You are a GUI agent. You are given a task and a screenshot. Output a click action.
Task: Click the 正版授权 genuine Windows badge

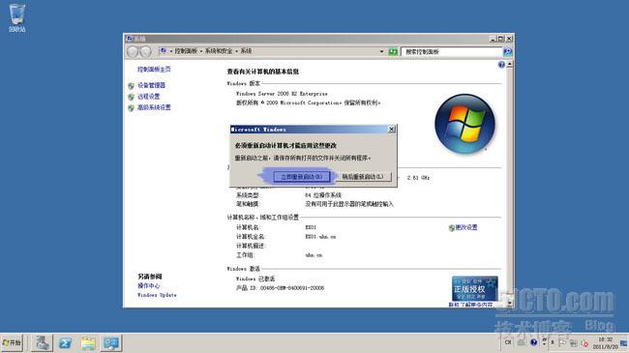(x=474, y=288)
